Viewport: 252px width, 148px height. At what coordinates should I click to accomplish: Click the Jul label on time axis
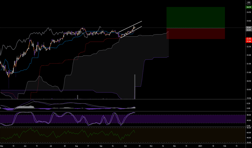click(51, 146)
